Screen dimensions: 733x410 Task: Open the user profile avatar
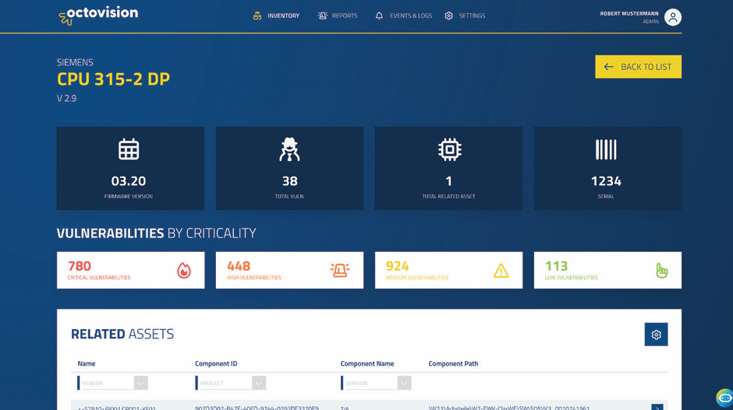[x=673, y=17]
